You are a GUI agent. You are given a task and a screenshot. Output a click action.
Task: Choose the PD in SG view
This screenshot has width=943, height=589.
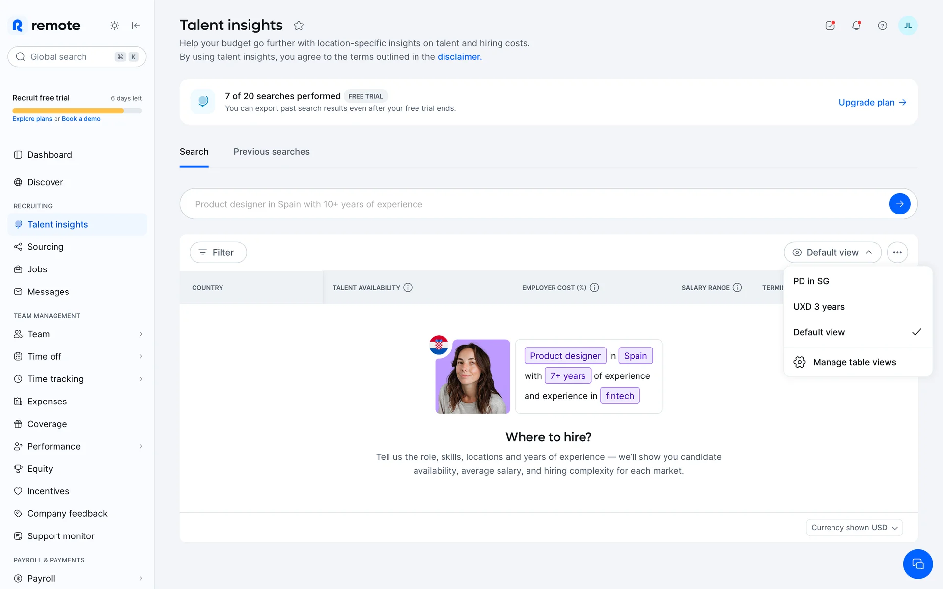tap(811, 281)
